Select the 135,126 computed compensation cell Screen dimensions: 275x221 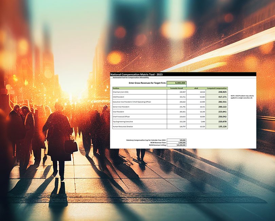coord(217,126)
